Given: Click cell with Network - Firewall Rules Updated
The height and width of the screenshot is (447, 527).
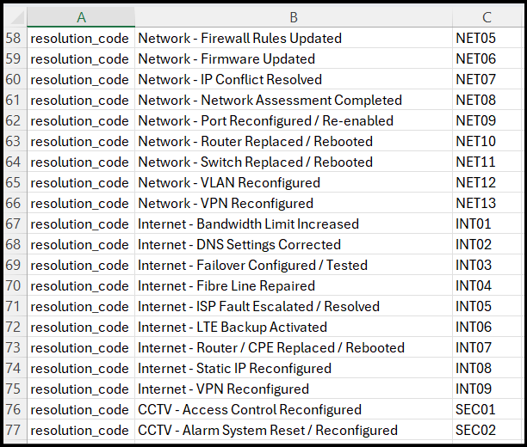Looking at the screenshot, I should point(294,38).
